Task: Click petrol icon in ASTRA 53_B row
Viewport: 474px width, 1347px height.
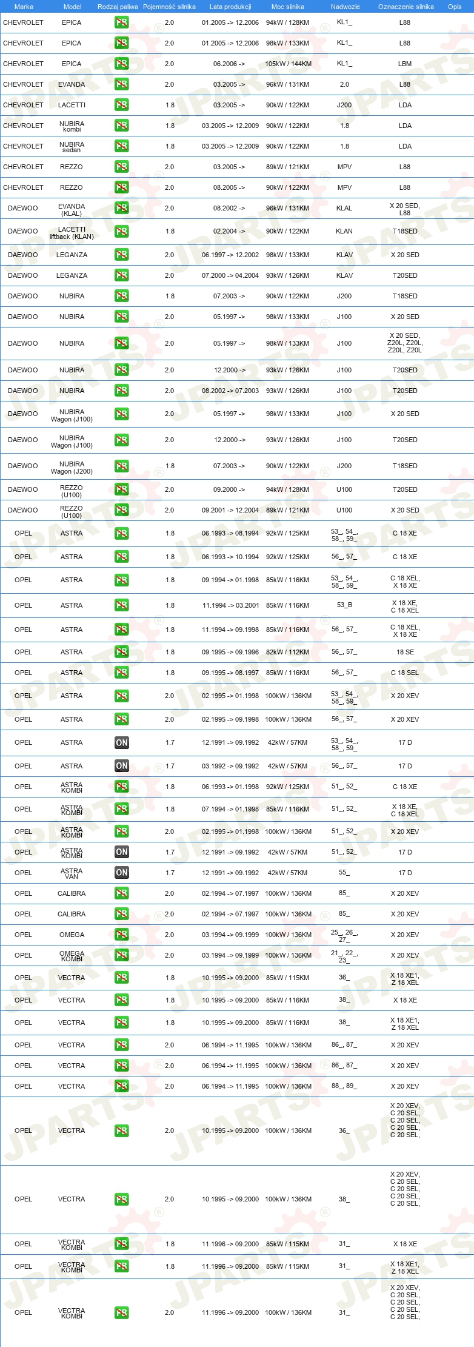Action: coord(121,605)
